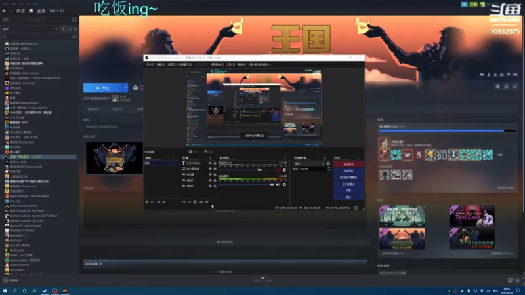Remove scene with OBS scenes minus icon
The image size is (525, 295).
coord(152,202)
